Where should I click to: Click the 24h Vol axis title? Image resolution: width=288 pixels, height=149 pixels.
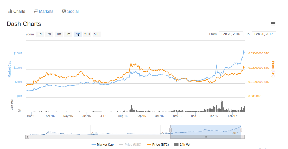pyautogui.click(x=12, y=105)
